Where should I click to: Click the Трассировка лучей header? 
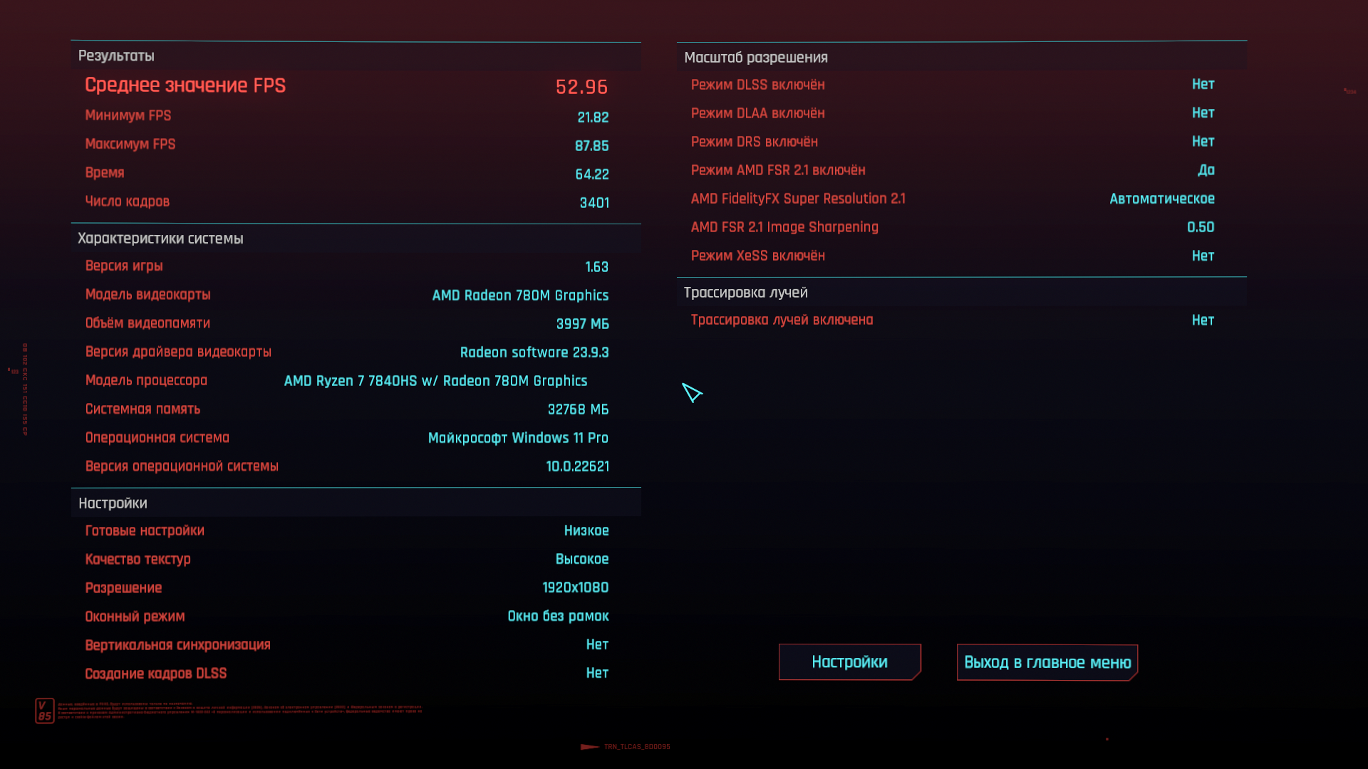pyautogui.click(x=745, y=293)
